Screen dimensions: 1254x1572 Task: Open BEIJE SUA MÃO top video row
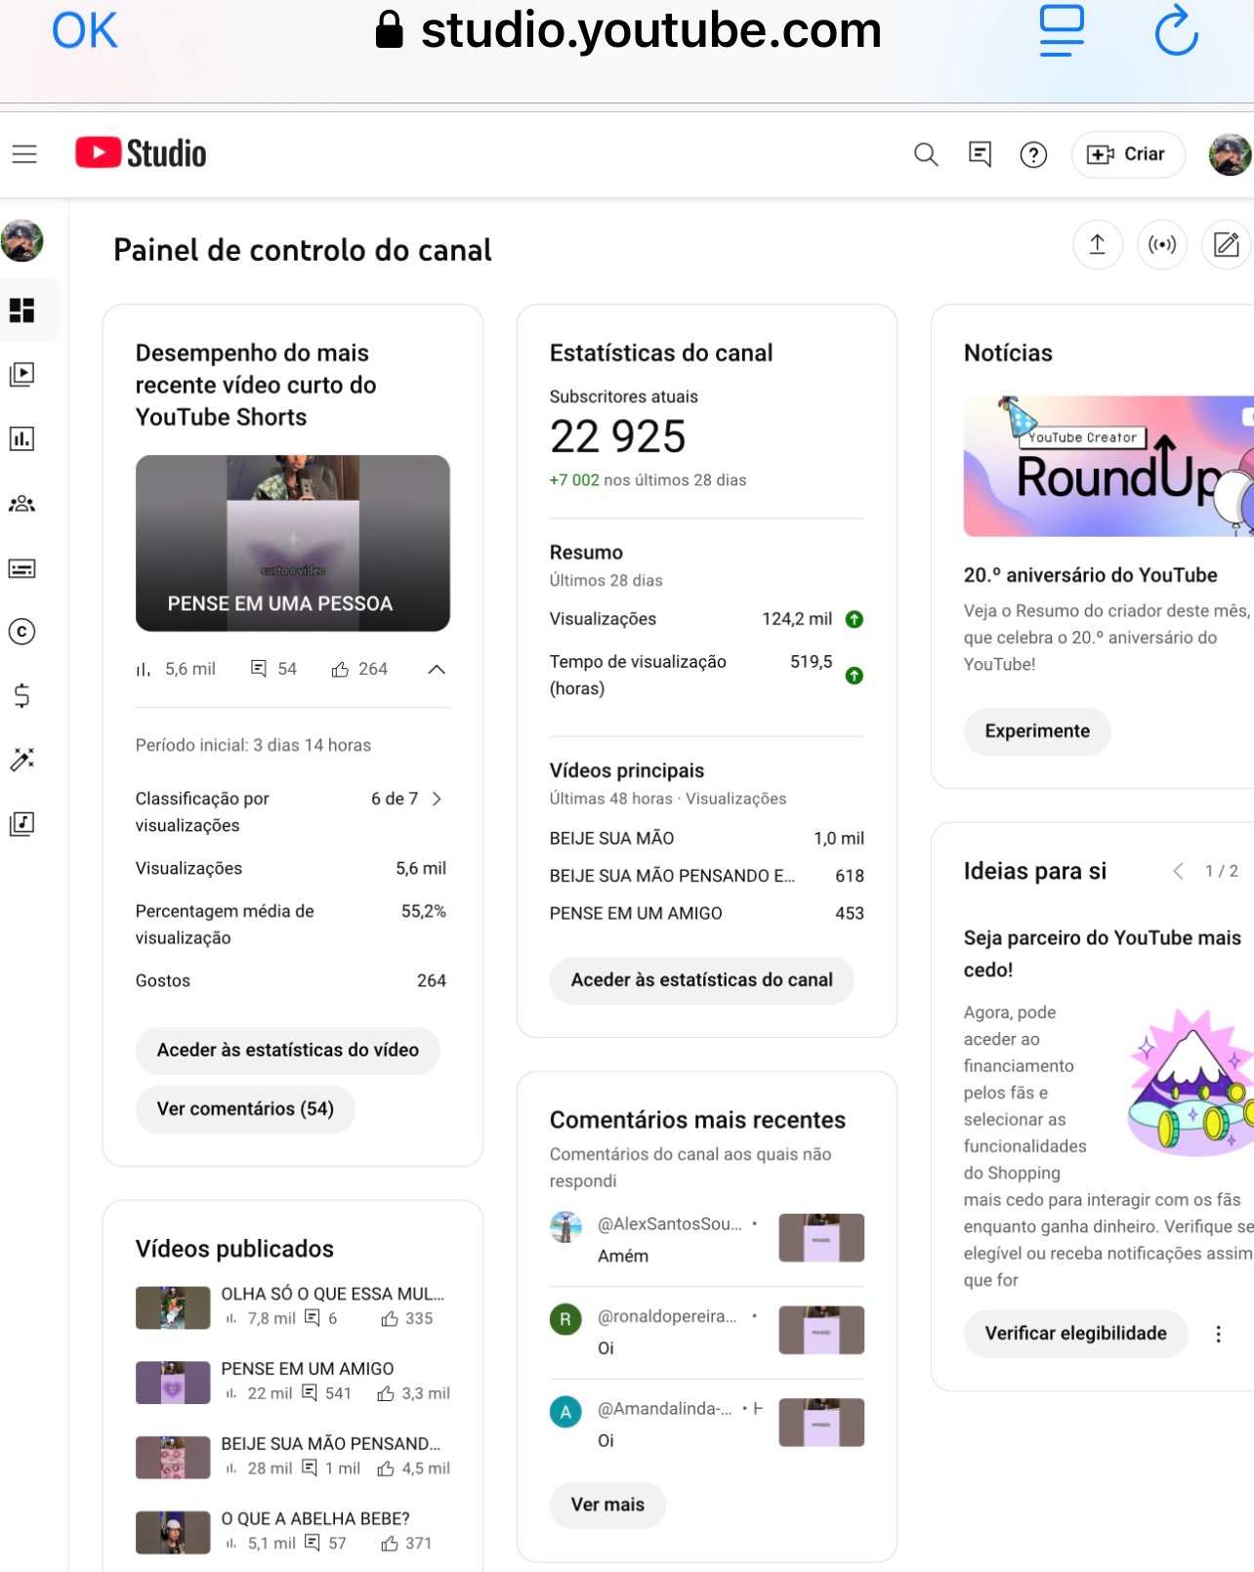coord(707,838)
